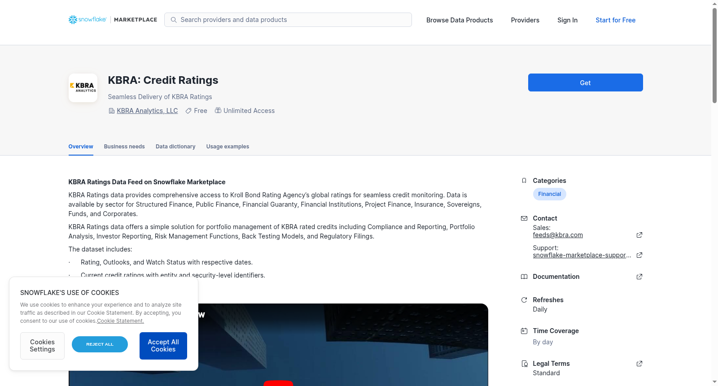
Task: Click Start for Free link
Action: point(615,20)
